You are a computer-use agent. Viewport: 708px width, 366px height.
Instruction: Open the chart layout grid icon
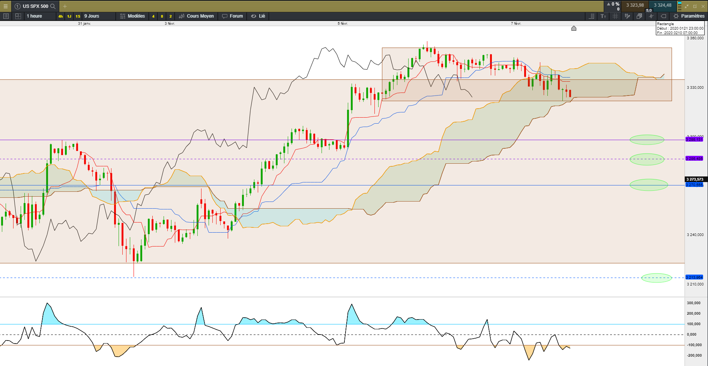(x=18, y=16)
